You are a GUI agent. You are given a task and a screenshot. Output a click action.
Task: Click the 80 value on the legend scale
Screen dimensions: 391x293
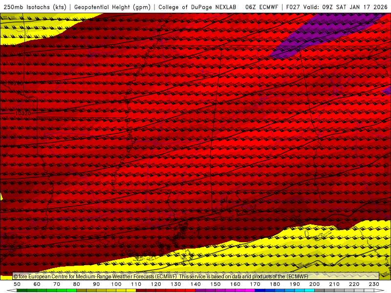[x=77, y=284]
